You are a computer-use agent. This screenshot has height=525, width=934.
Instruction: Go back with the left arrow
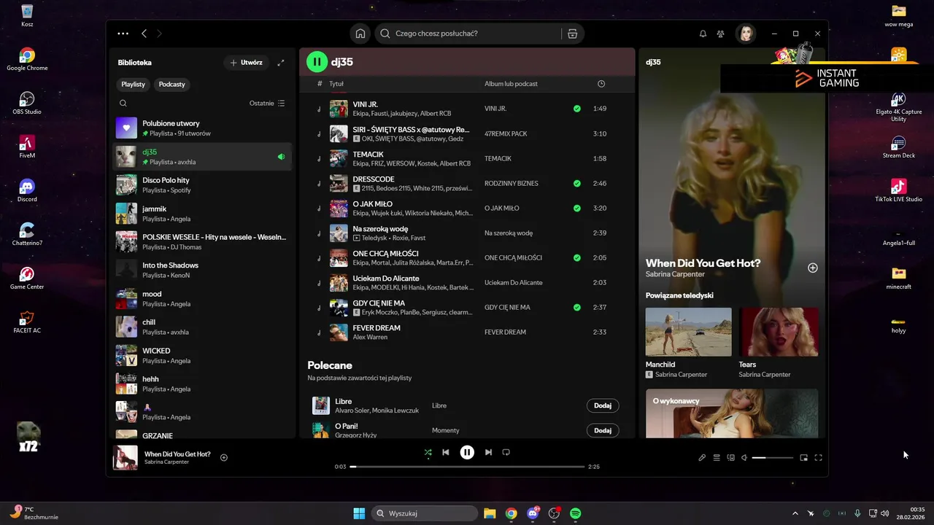[144, 34]
